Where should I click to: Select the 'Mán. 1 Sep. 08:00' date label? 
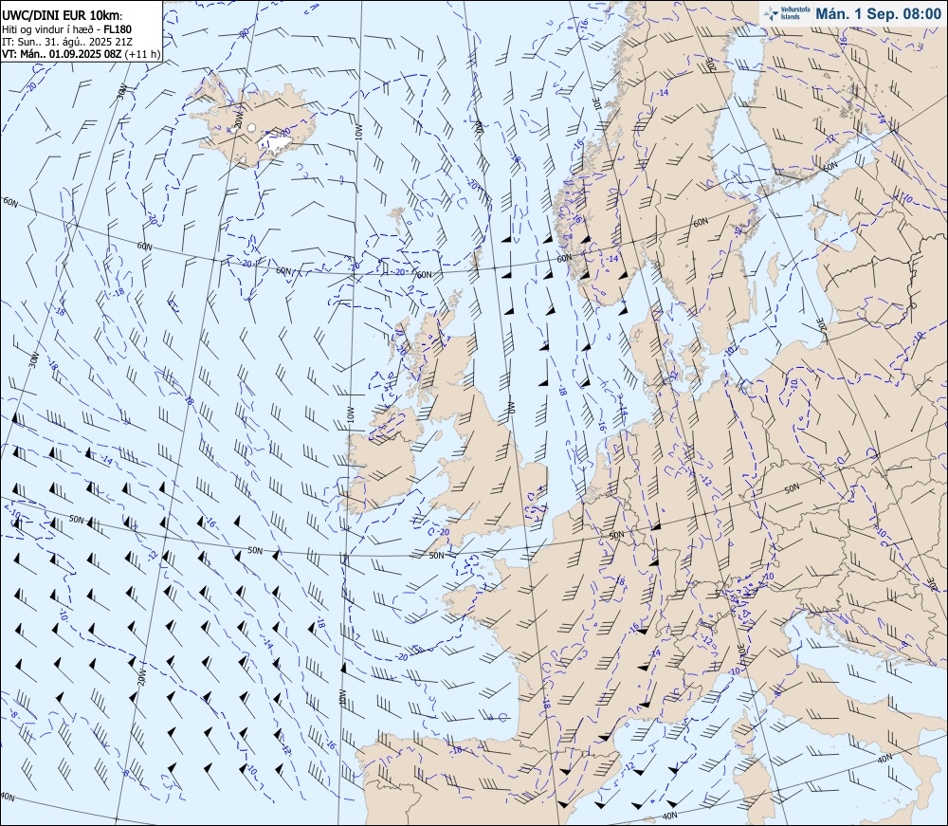point(879,14)
